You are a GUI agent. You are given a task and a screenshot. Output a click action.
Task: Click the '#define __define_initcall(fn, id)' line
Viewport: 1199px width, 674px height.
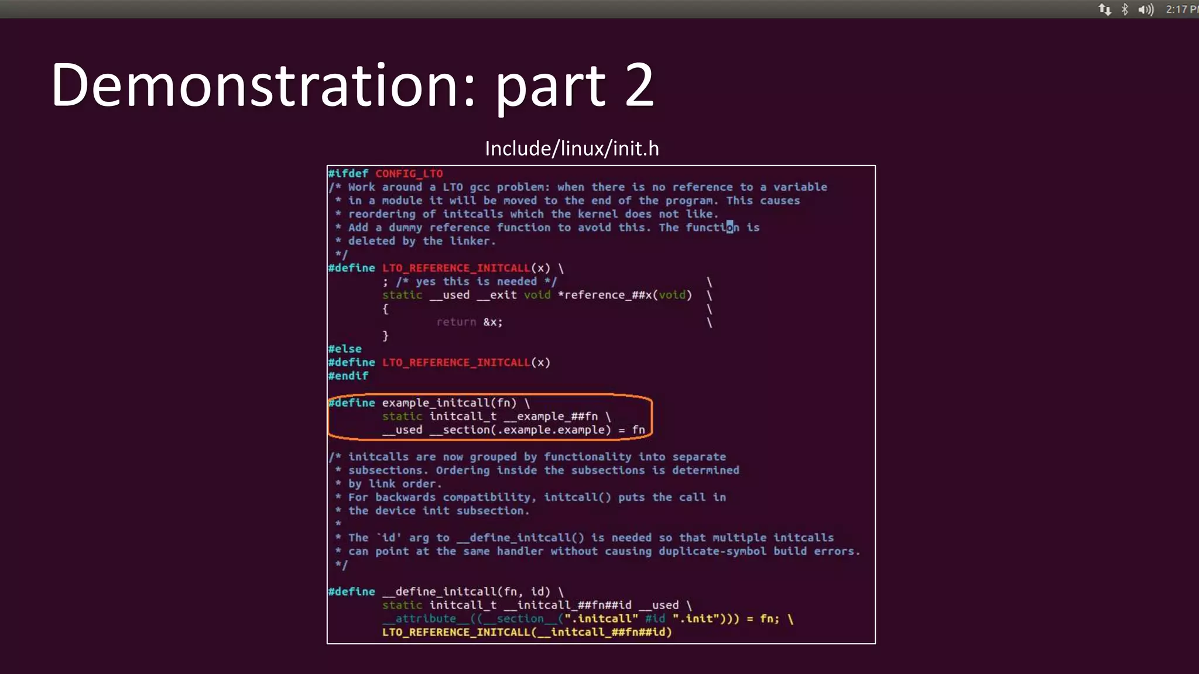pyautogui.click(x=446, y=592)
